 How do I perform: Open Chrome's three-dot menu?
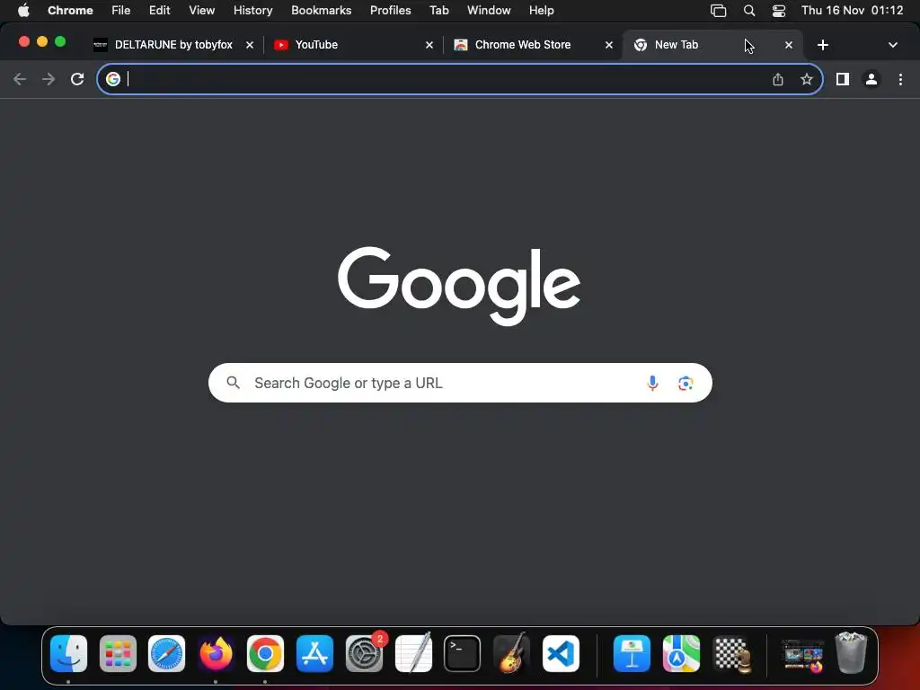pyautogui.click(x=900, y=79)
